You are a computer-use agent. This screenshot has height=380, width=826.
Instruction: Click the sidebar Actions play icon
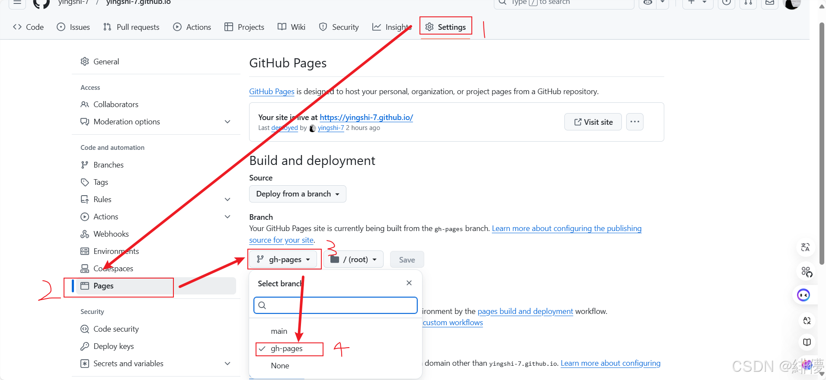coord(85,217)
